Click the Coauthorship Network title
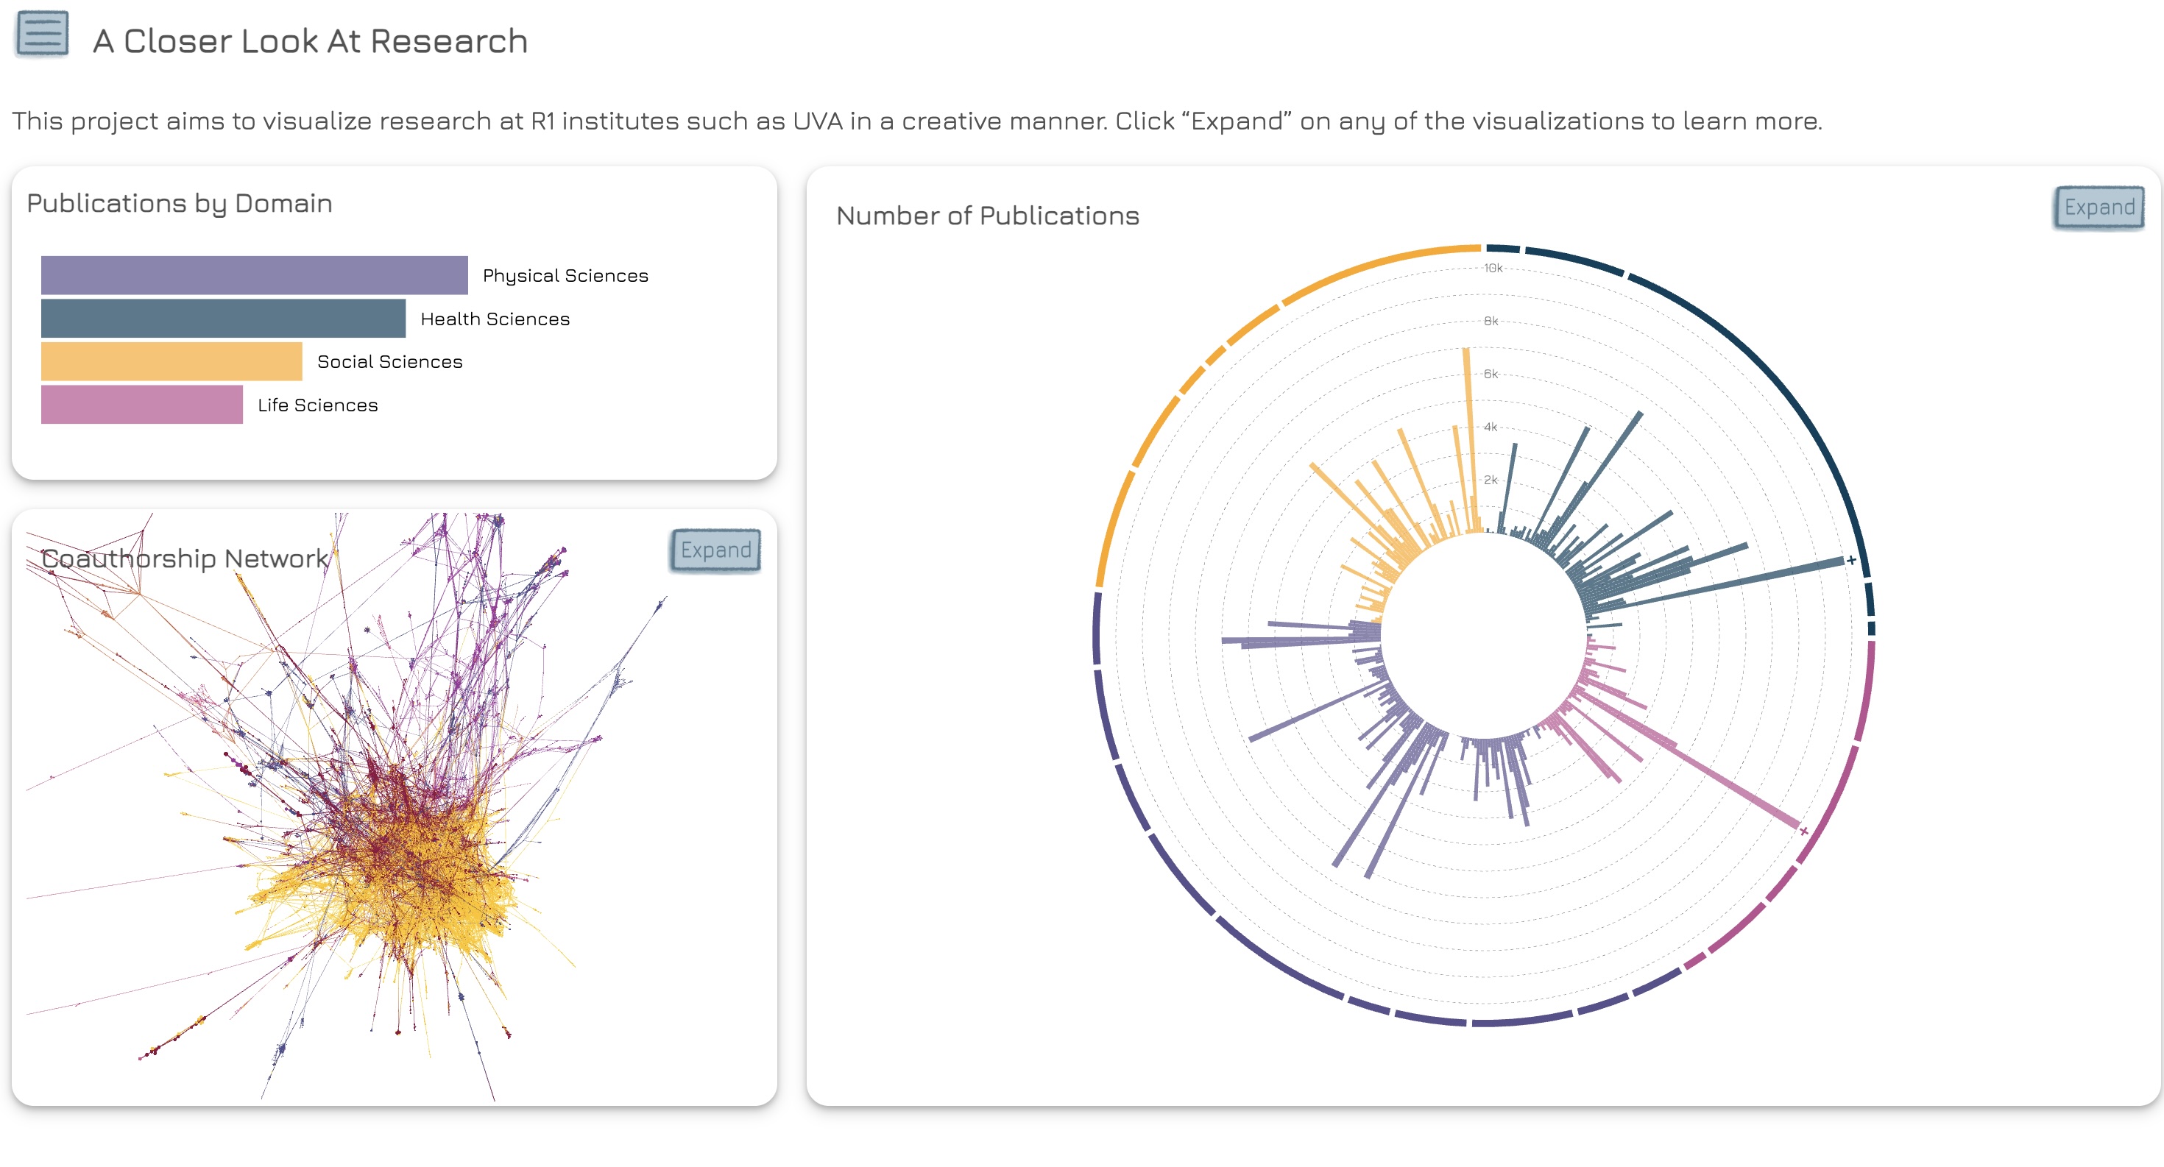 185,558
